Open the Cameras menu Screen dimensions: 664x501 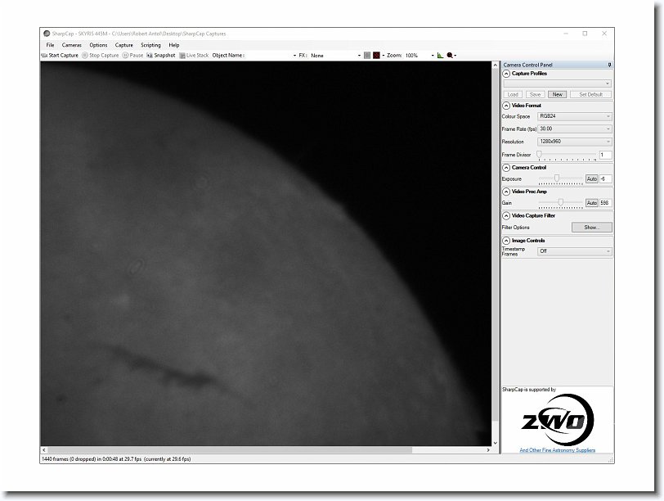tap(72, 45)
